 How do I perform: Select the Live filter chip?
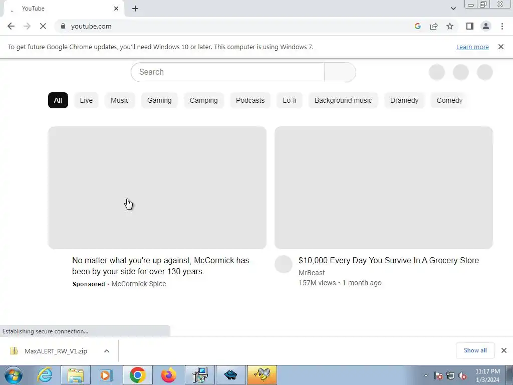86,100
